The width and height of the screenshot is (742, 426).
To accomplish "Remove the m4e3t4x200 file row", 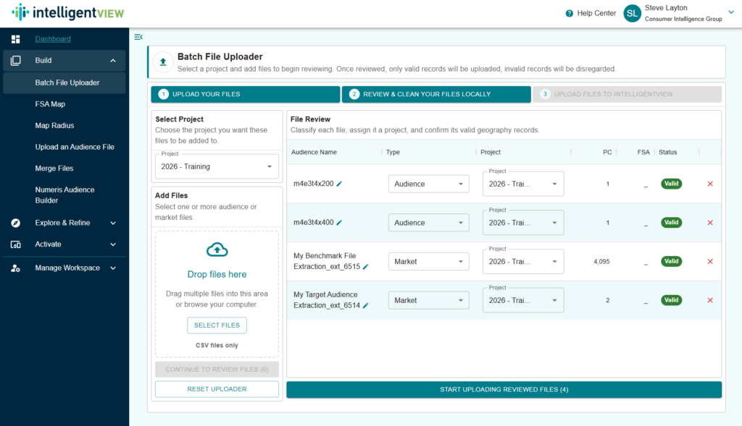I will (710, 184).
